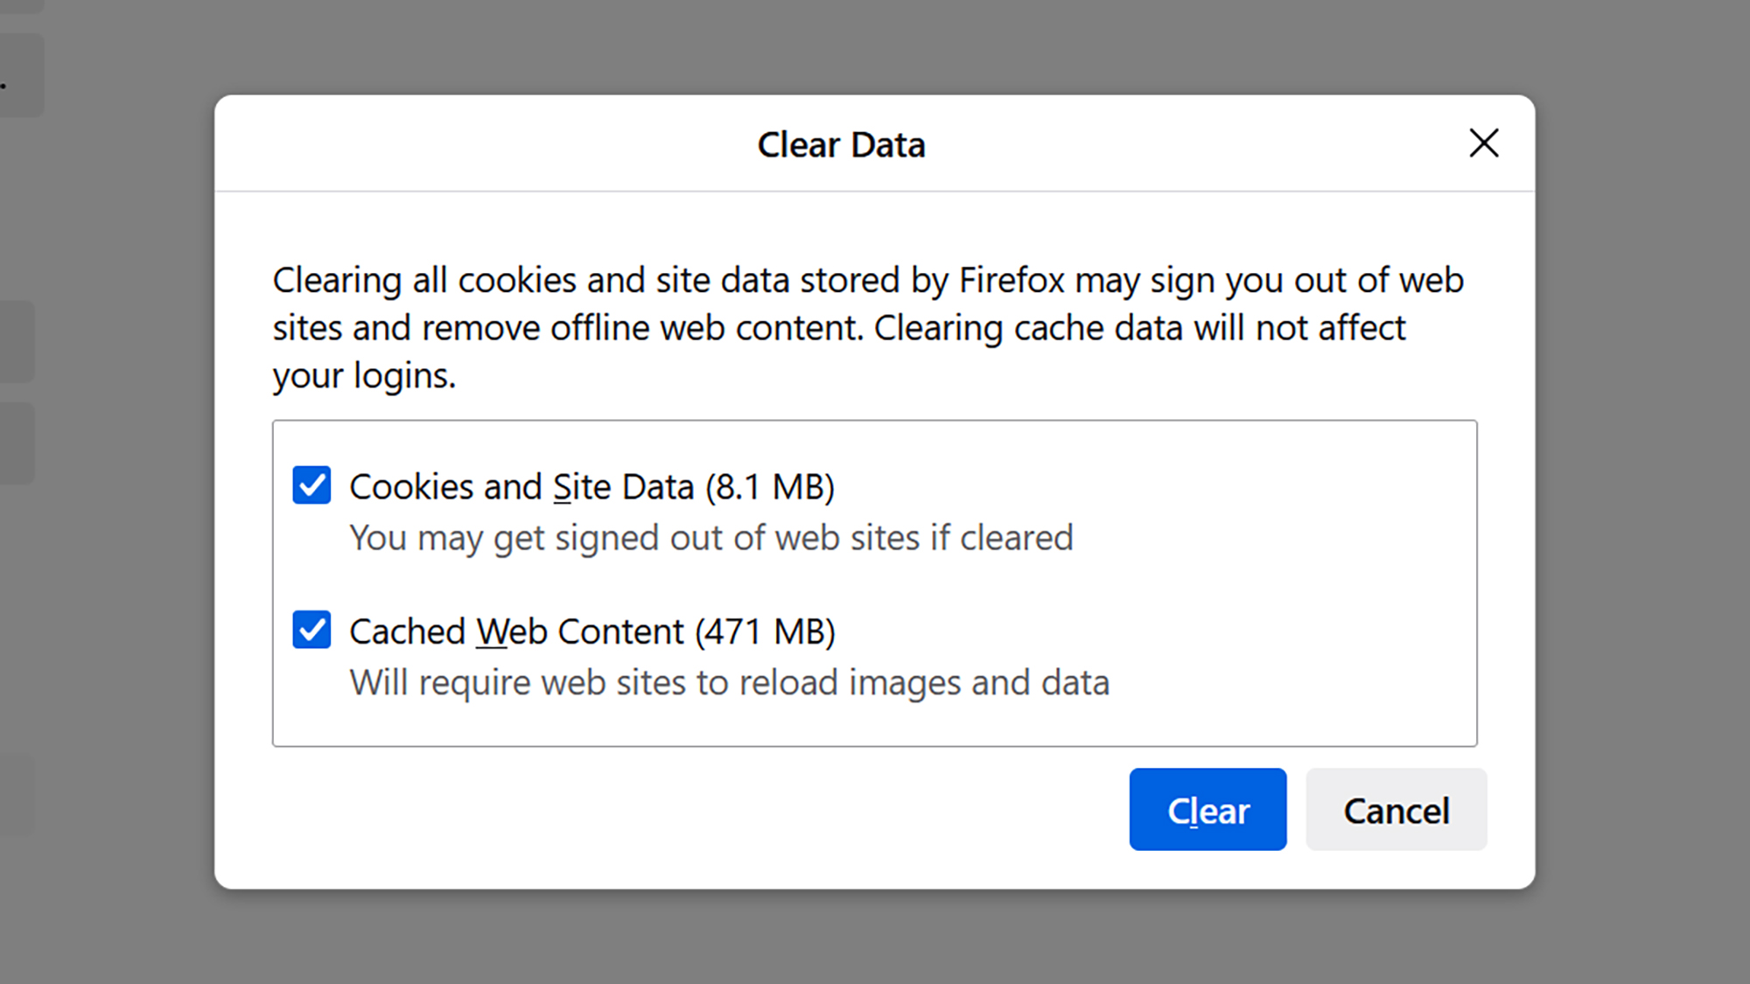Uncheck the Cached Web Content checkbox
The image size is (1750, 984).
point(311,630)
